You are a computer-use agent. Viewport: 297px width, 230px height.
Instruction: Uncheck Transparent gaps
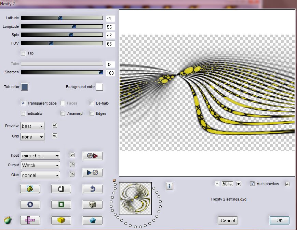[23, 103]
